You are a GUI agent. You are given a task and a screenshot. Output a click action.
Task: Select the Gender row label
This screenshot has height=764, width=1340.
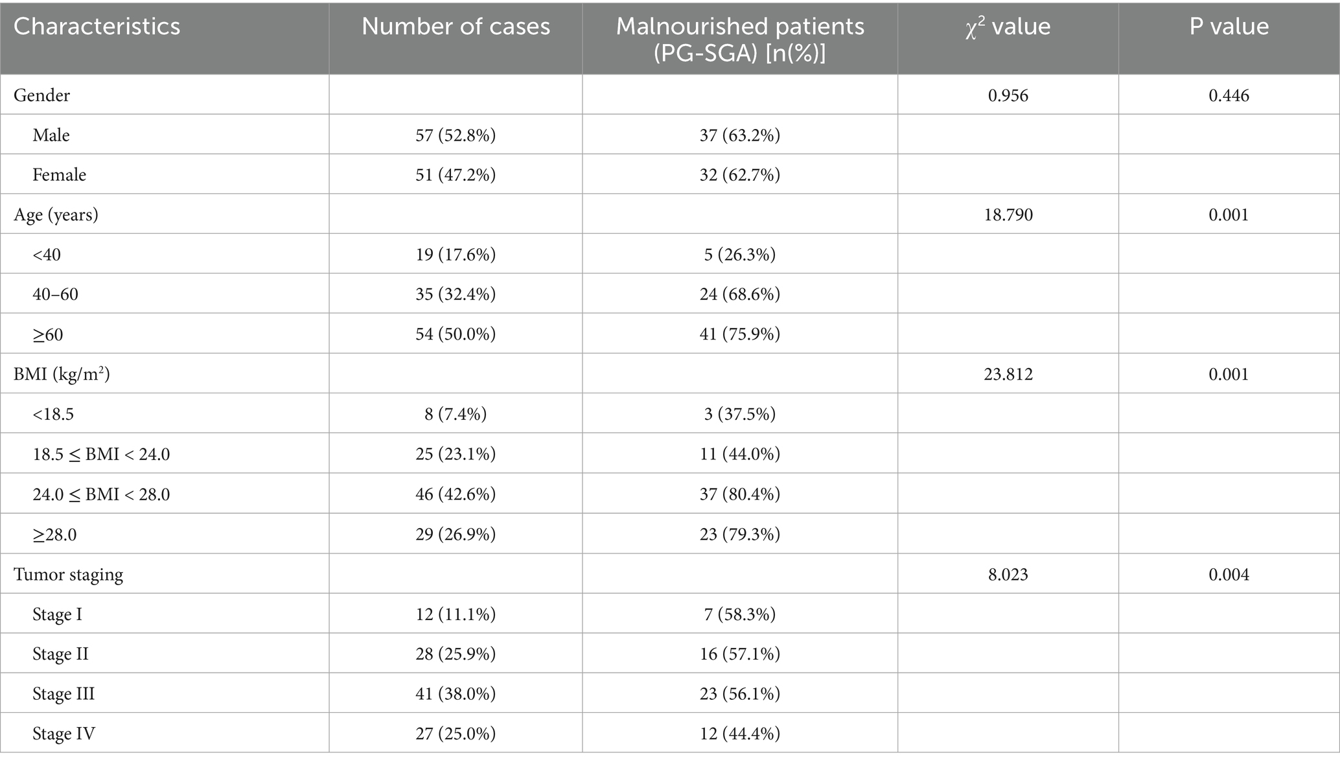click(41, 95)
